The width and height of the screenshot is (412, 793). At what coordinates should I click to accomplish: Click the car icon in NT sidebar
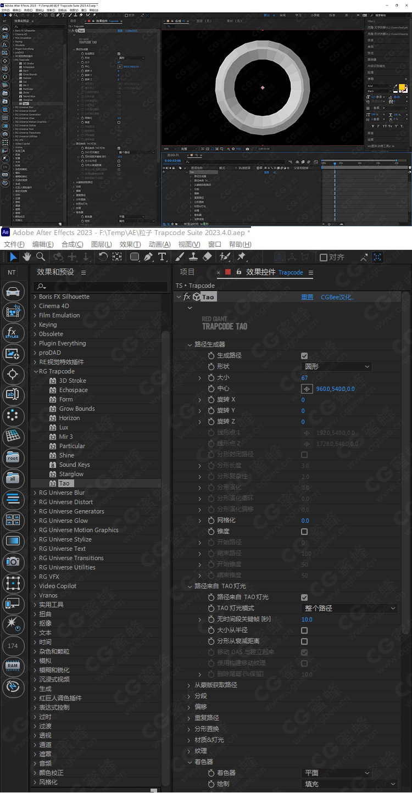[x=13, y=292]
